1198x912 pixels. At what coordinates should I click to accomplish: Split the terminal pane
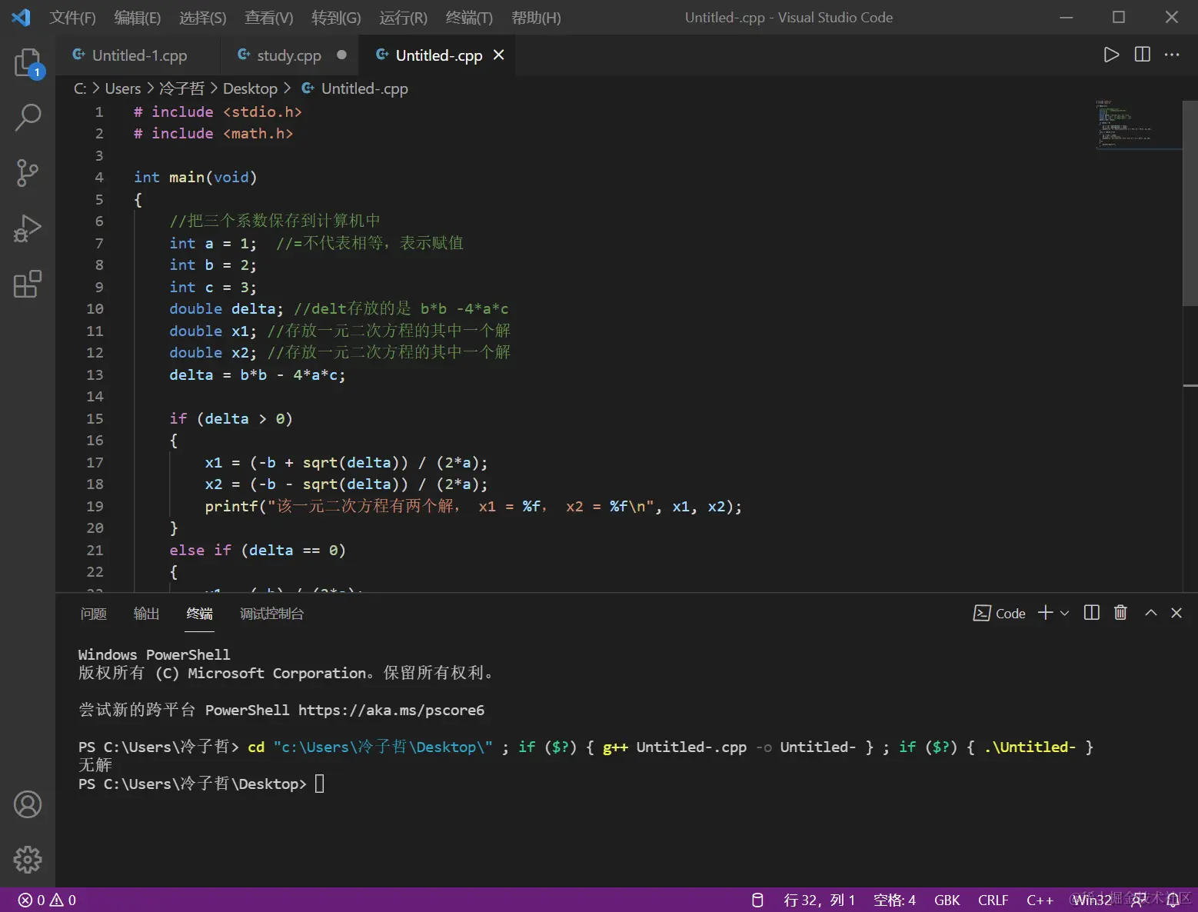coord(1091,613)
